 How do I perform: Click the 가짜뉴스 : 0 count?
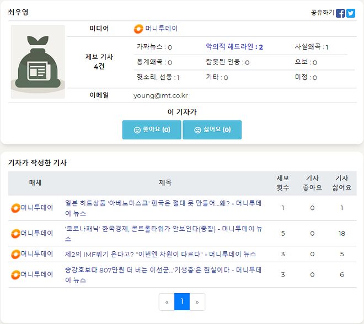coord(154,47)
